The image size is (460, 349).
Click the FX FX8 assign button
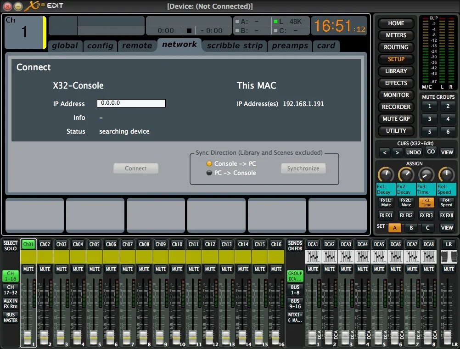point(447,215)
